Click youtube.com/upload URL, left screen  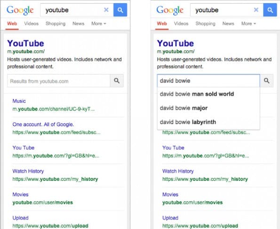click(x=50, y=226)
